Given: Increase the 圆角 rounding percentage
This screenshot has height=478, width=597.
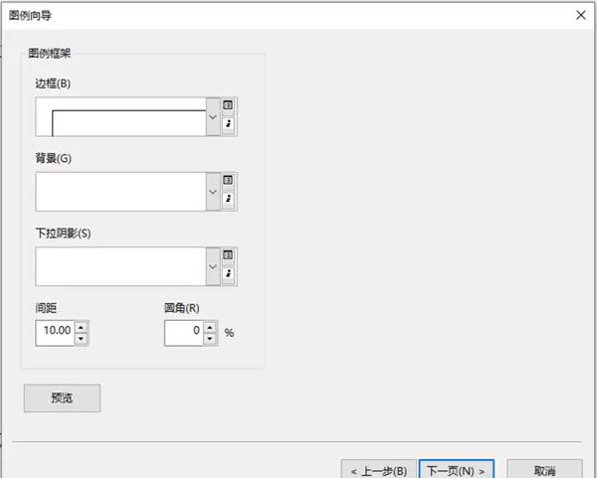Looking at the screenshot, I should 209,326.
